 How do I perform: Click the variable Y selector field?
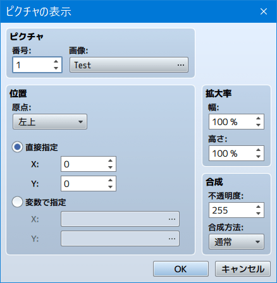coord(120,239)
